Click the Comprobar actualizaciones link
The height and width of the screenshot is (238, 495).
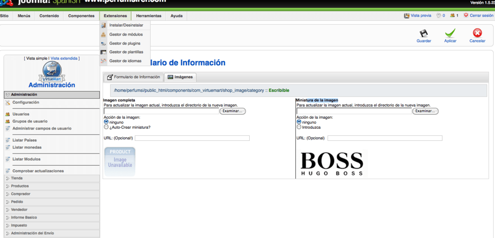[x=38, y=171]
